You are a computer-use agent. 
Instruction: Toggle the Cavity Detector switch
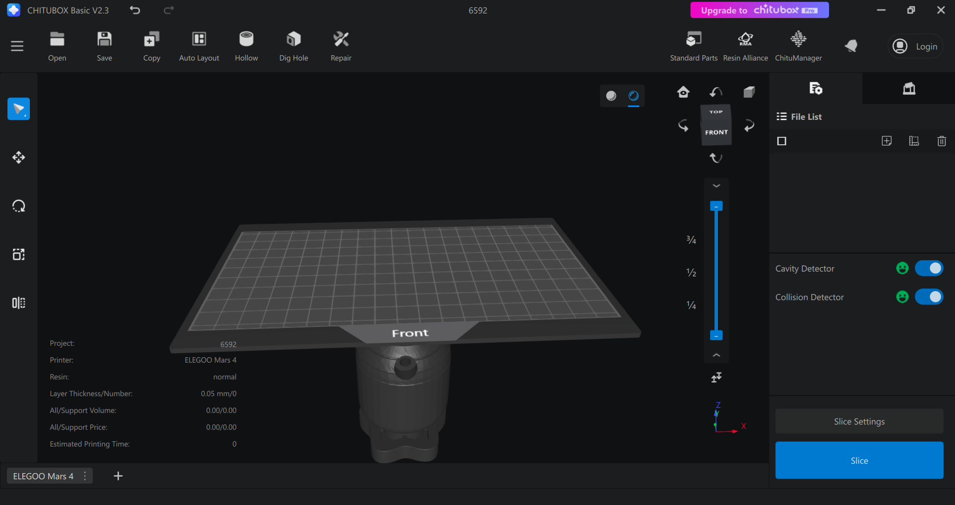coord(929,268)
